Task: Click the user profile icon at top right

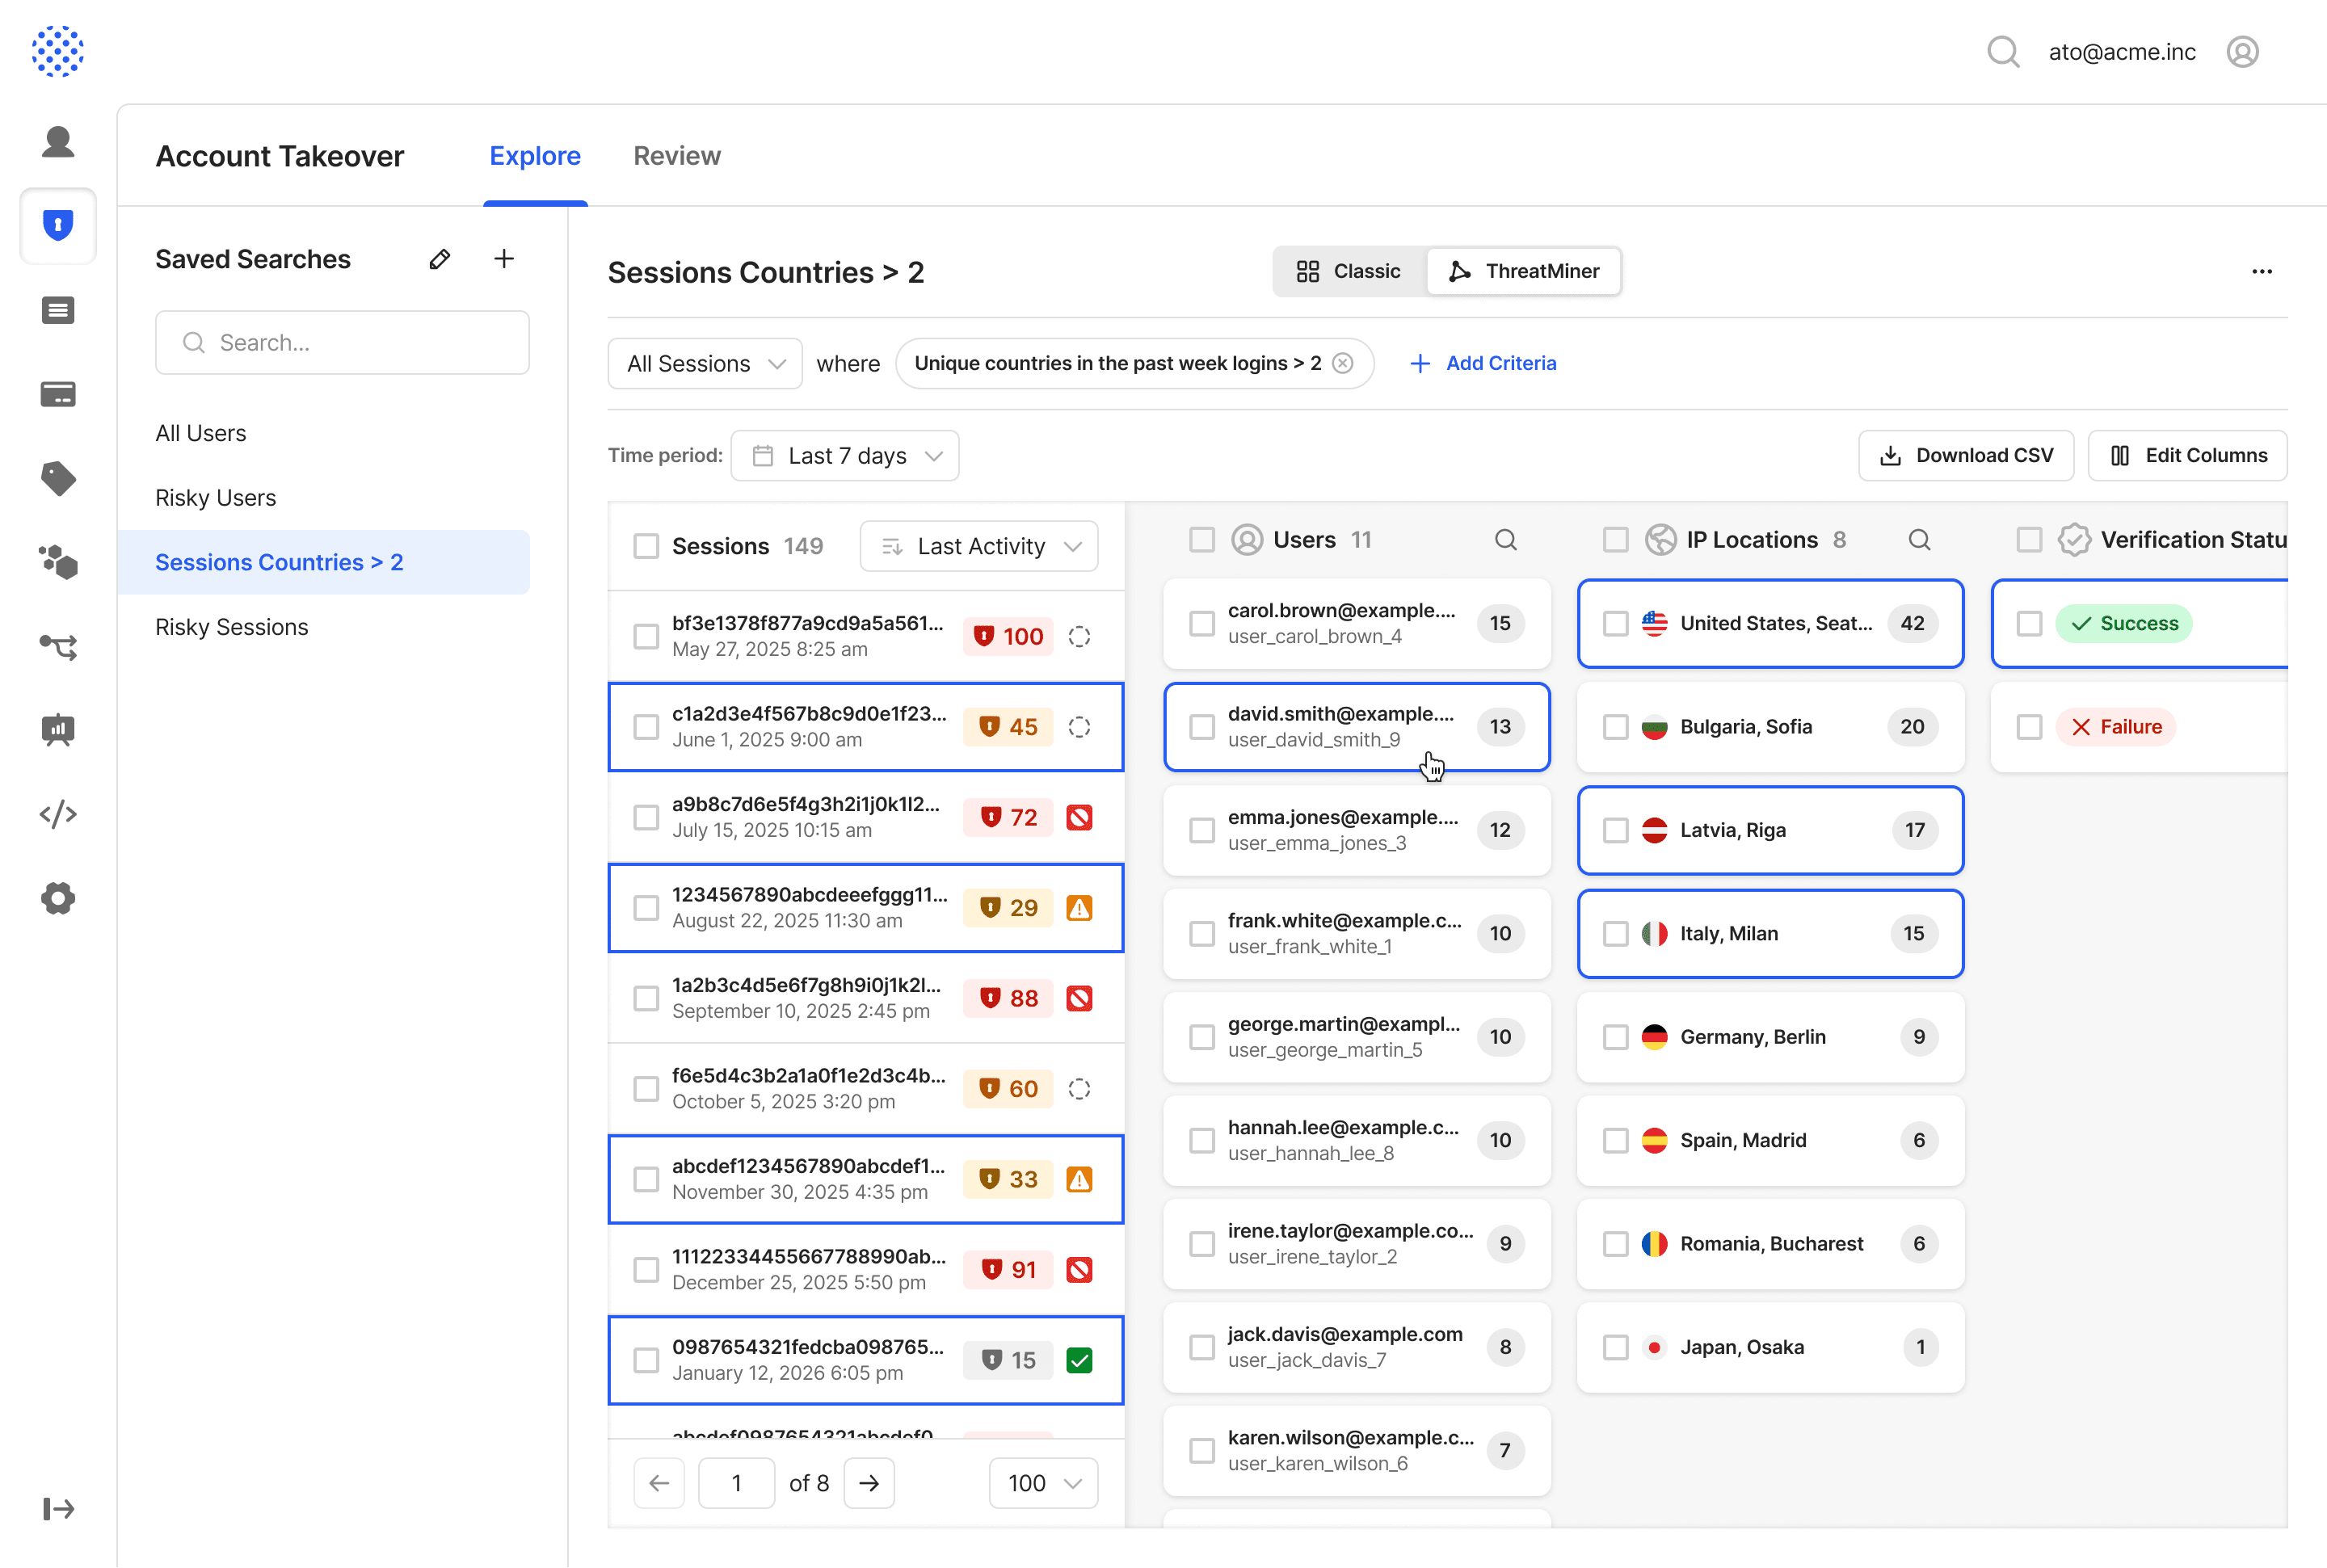Action: pyautogui.click(x=2242, y=52)
